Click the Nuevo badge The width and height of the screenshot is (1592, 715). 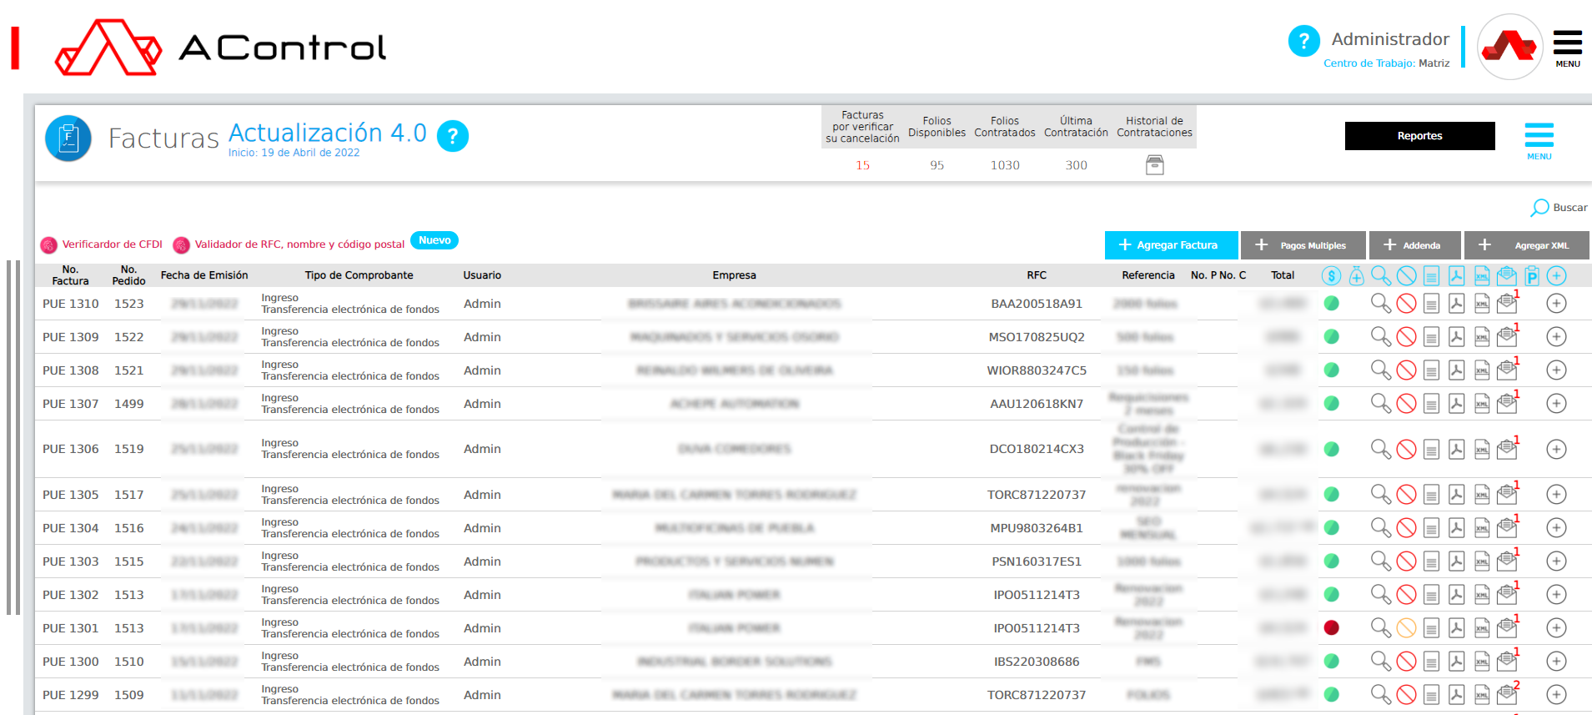[434, 240]
